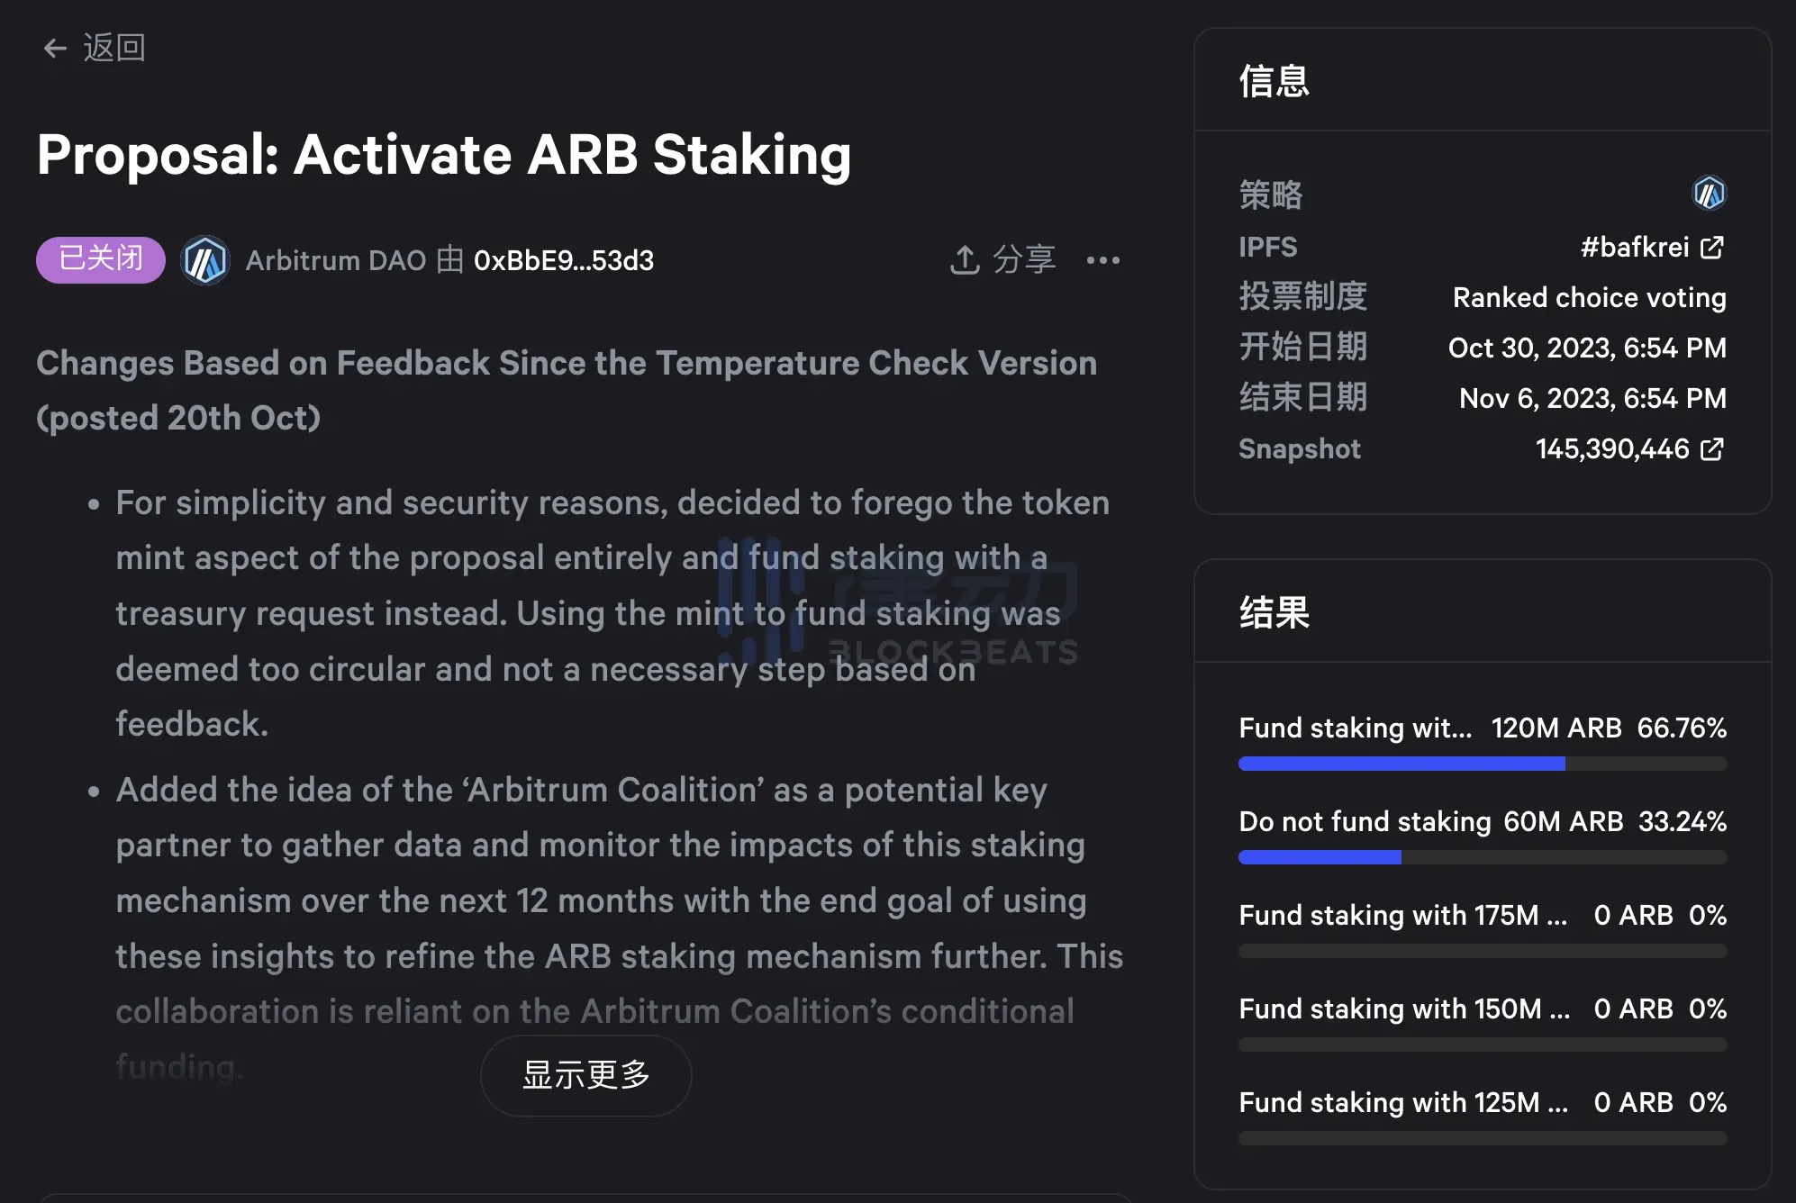The image size is (1796, 1203).
Task: Open the IPFS external link icon
Action: point(1712,247)
